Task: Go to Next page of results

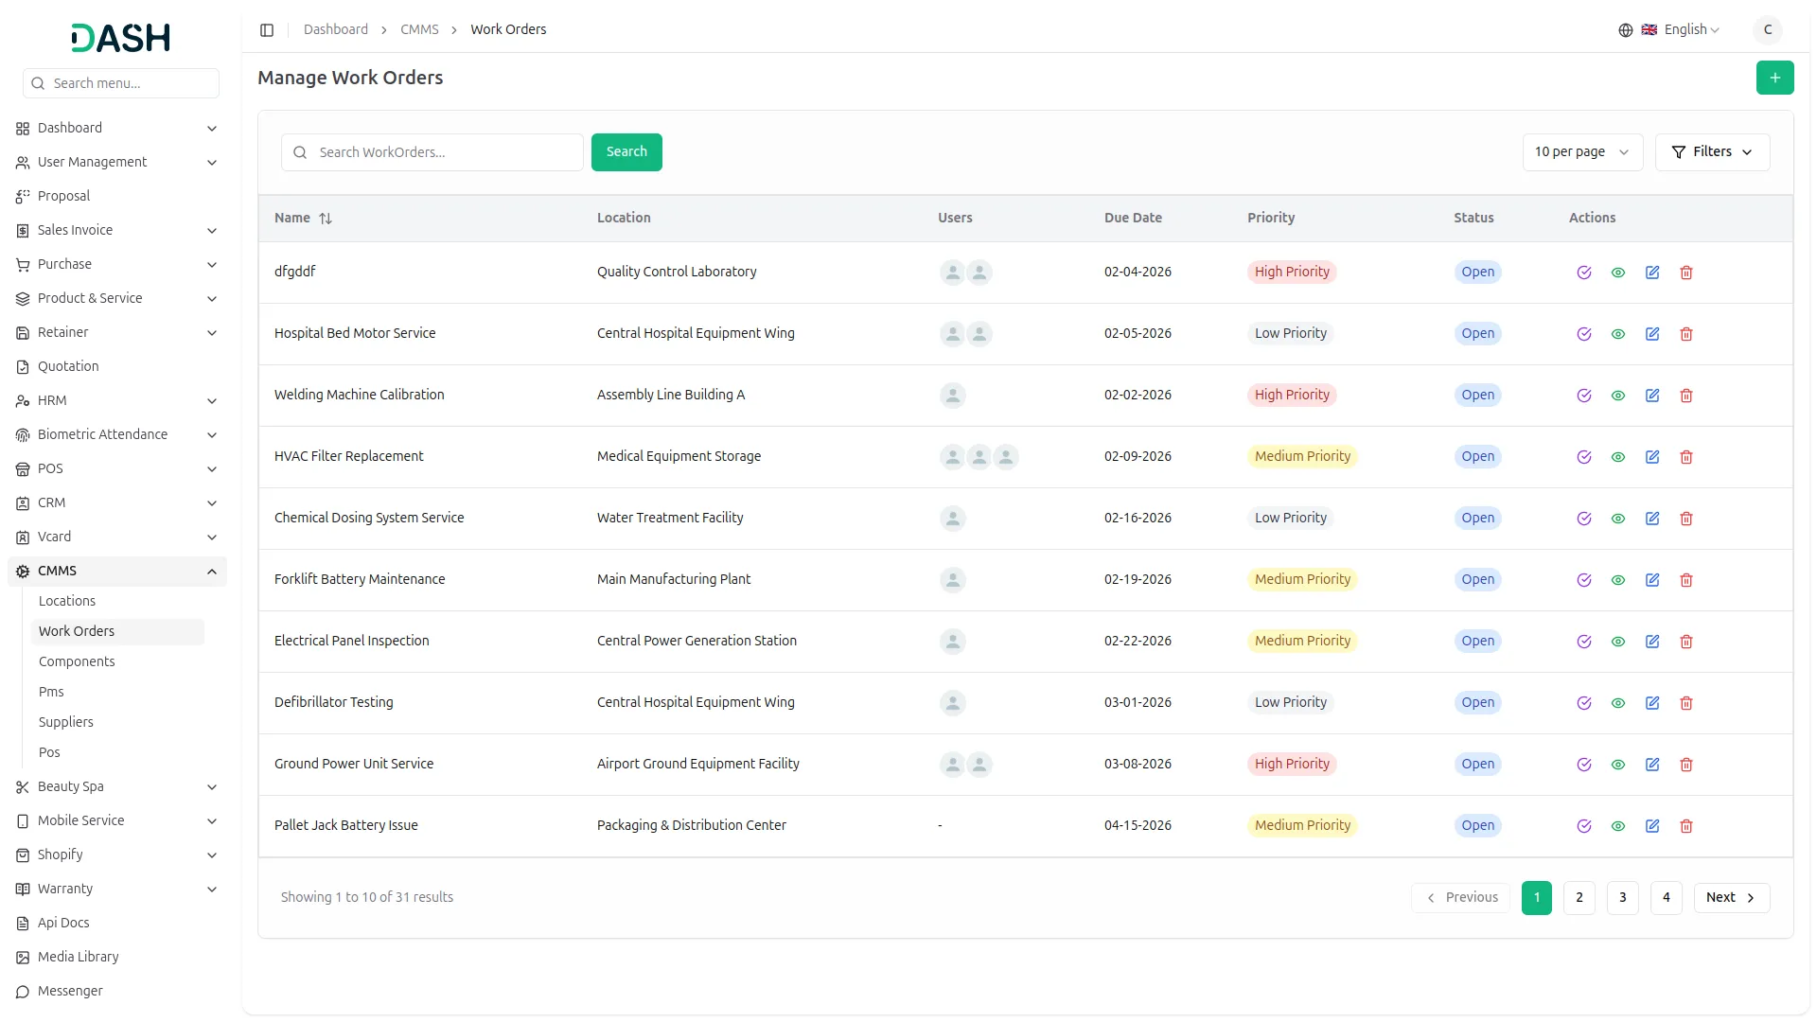Action: pyautogui.click(x=1730, y=898)
